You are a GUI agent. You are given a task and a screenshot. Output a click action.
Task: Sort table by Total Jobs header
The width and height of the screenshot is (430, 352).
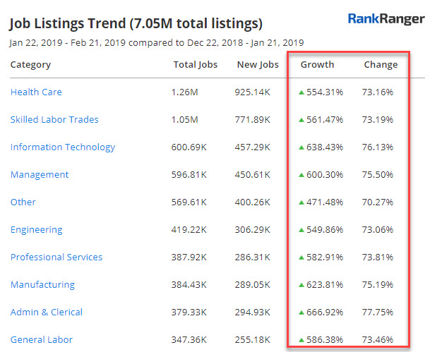click(196, 65)
